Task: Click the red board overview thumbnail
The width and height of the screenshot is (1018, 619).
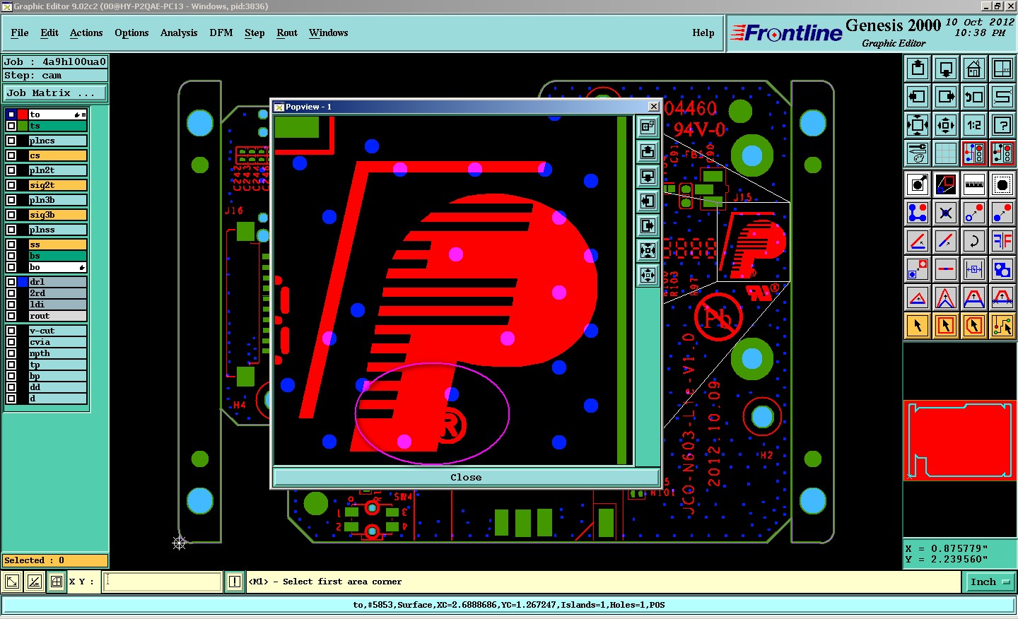Action: coord(960,440)
